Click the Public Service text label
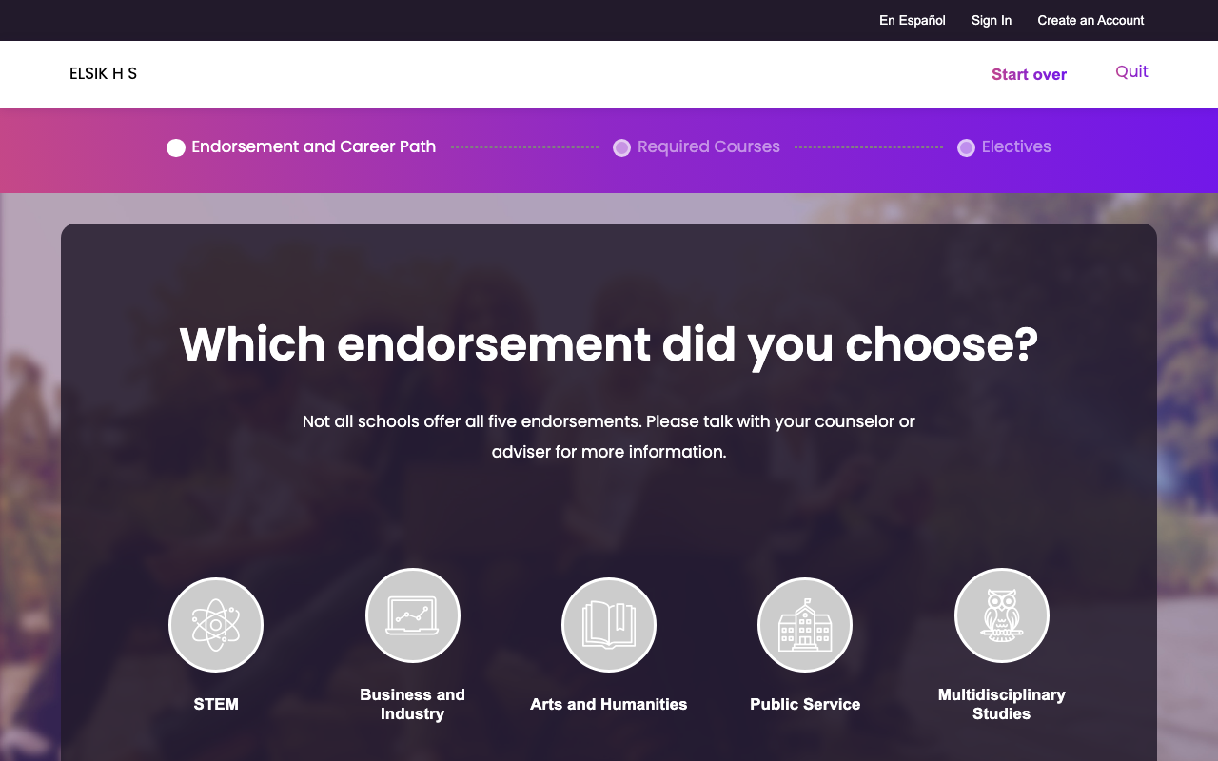 (805, 704)
